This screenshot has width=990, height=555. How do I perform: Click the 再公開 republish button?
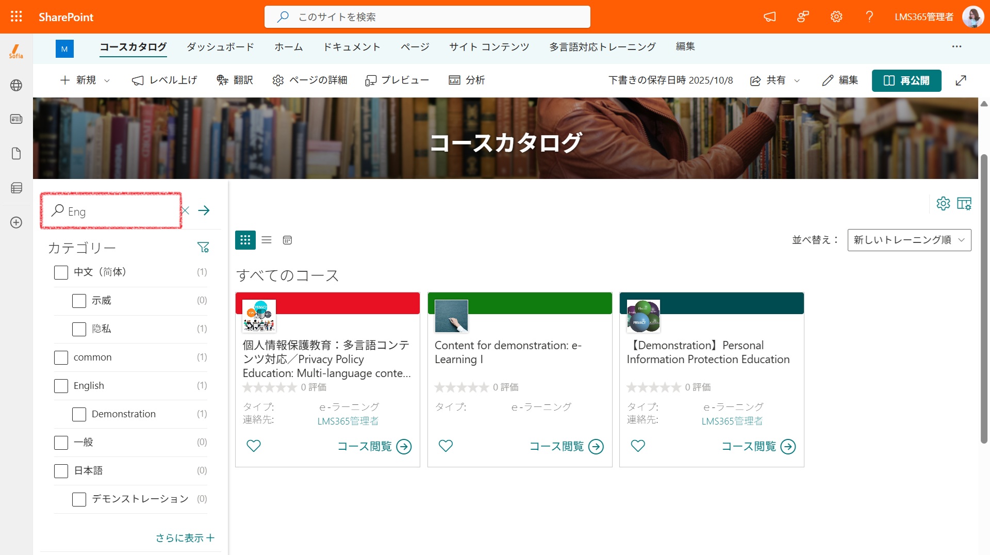[x=906, y=80]
